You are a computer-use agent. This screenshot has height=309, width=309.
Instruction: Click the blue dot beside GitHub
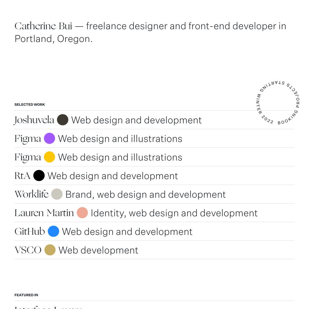coord(53,231)
